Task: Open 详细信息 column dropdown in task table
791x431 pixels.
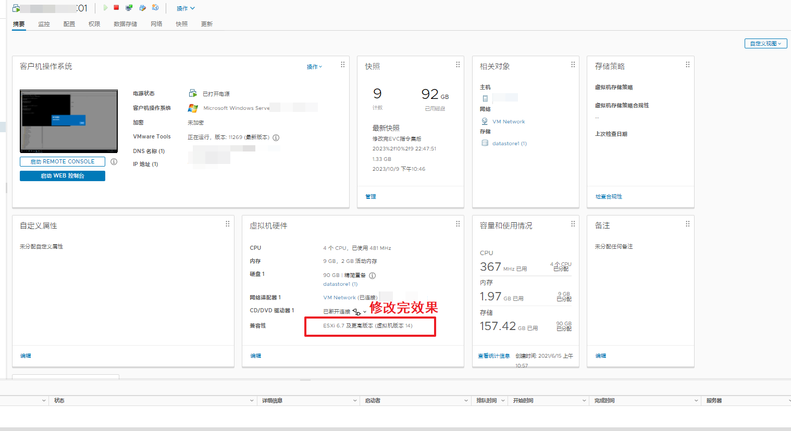Action: (355, 401)
